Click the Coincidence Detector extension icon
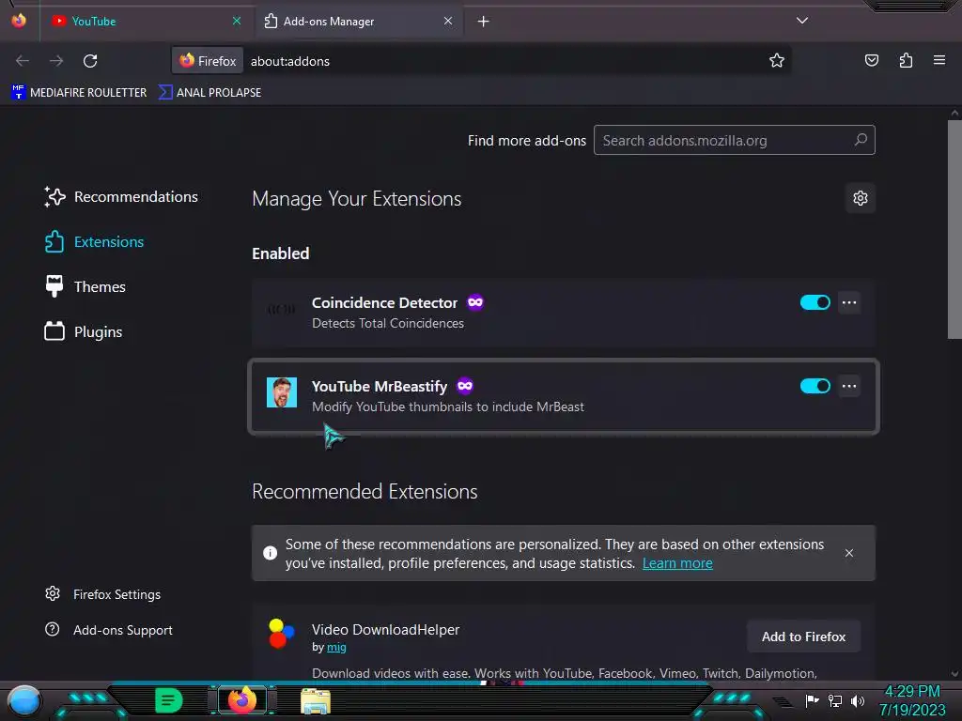Viewport: 962px width, 721px height. pos(282,310)
